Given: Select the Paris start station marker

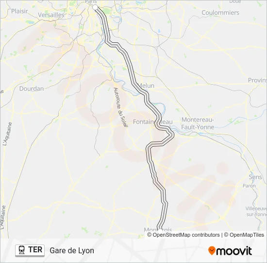Looking at the screenshot, I should (x=95, y=7).
